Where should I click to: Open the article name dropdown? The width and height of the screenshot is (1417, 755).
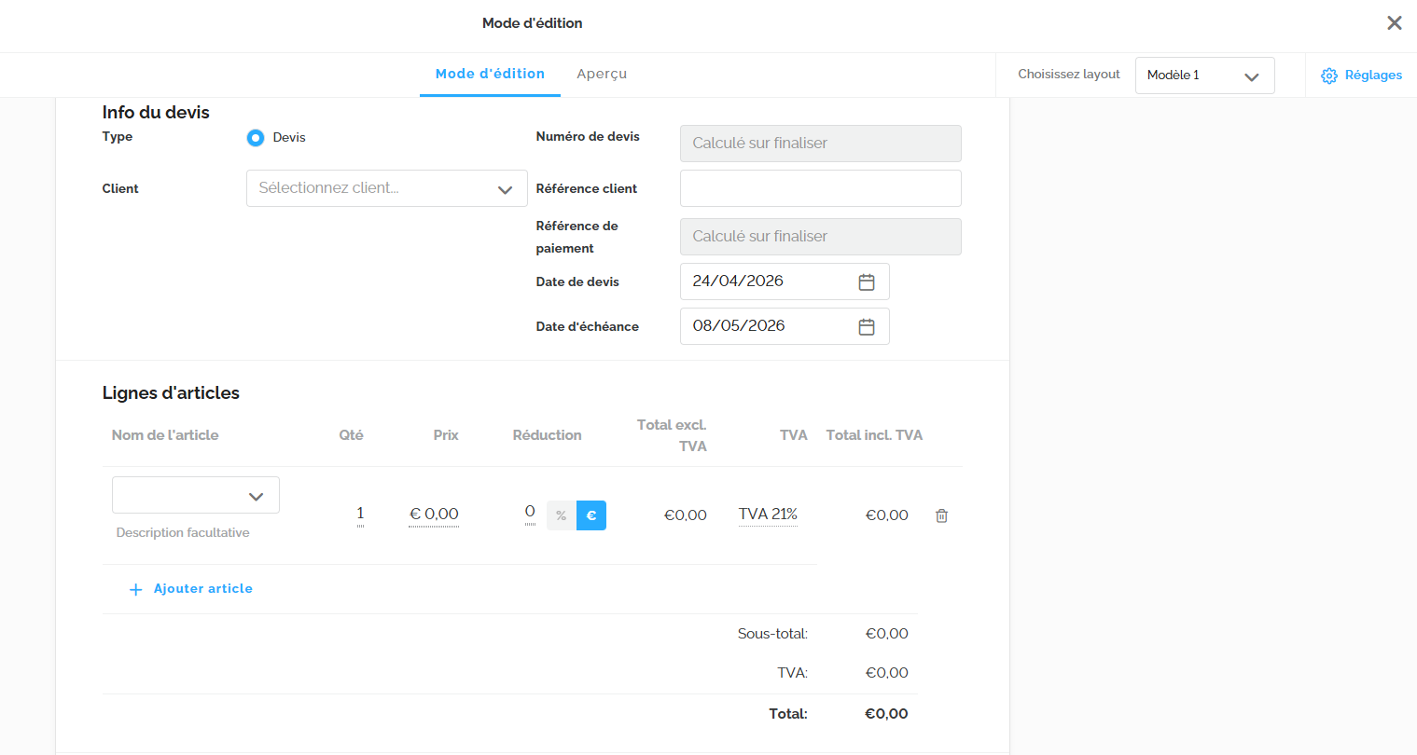(196, 495)
